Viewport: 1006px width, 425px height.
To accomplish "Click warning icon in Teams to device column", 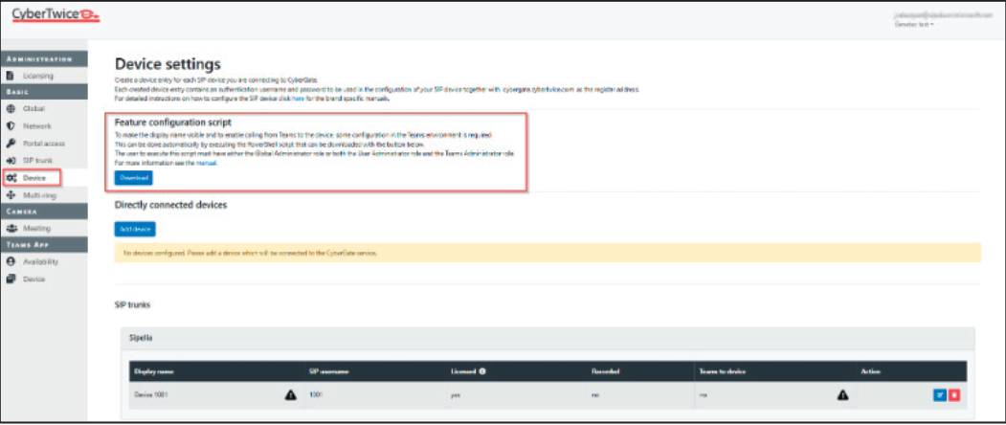I will pos(842,395).
